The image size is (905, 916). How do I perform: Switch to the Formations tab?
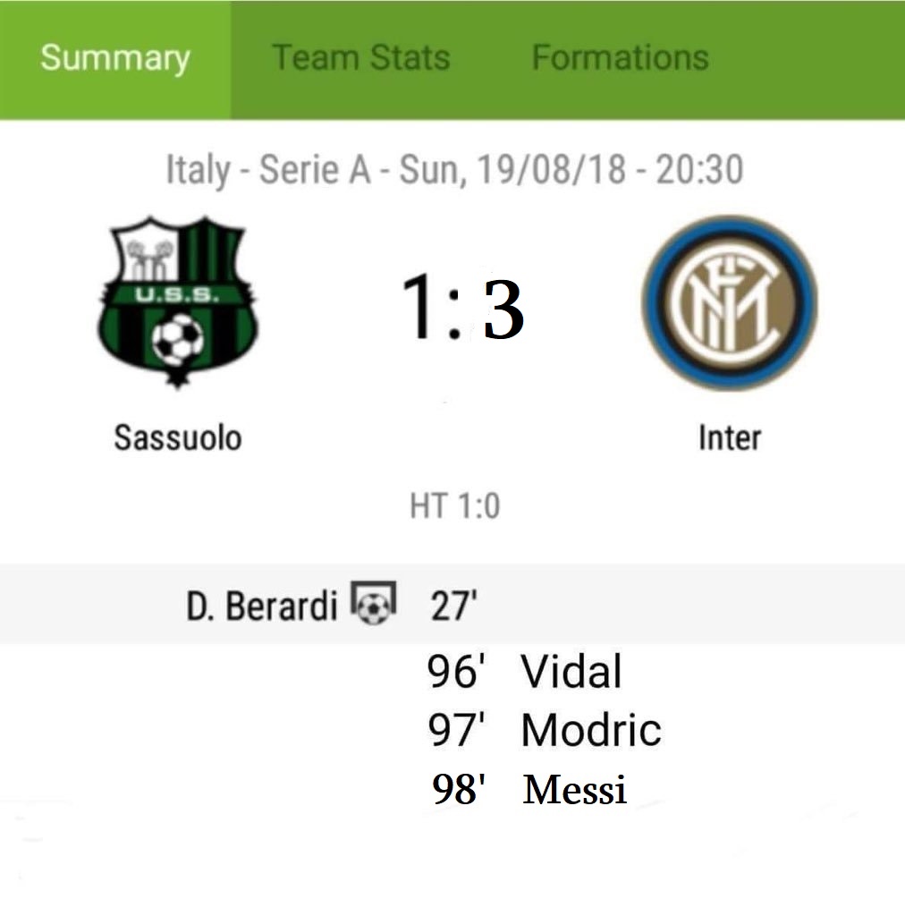pyautogui.click(x=620, y=58)
